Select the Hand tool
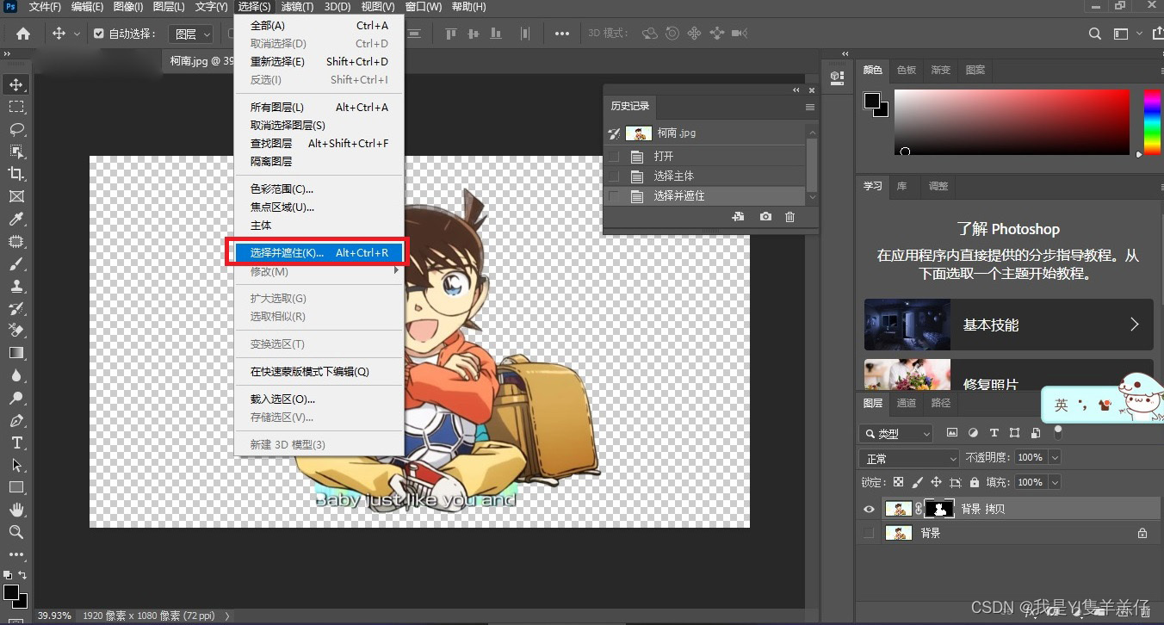1164x625 pixels. tap(16, 510)
